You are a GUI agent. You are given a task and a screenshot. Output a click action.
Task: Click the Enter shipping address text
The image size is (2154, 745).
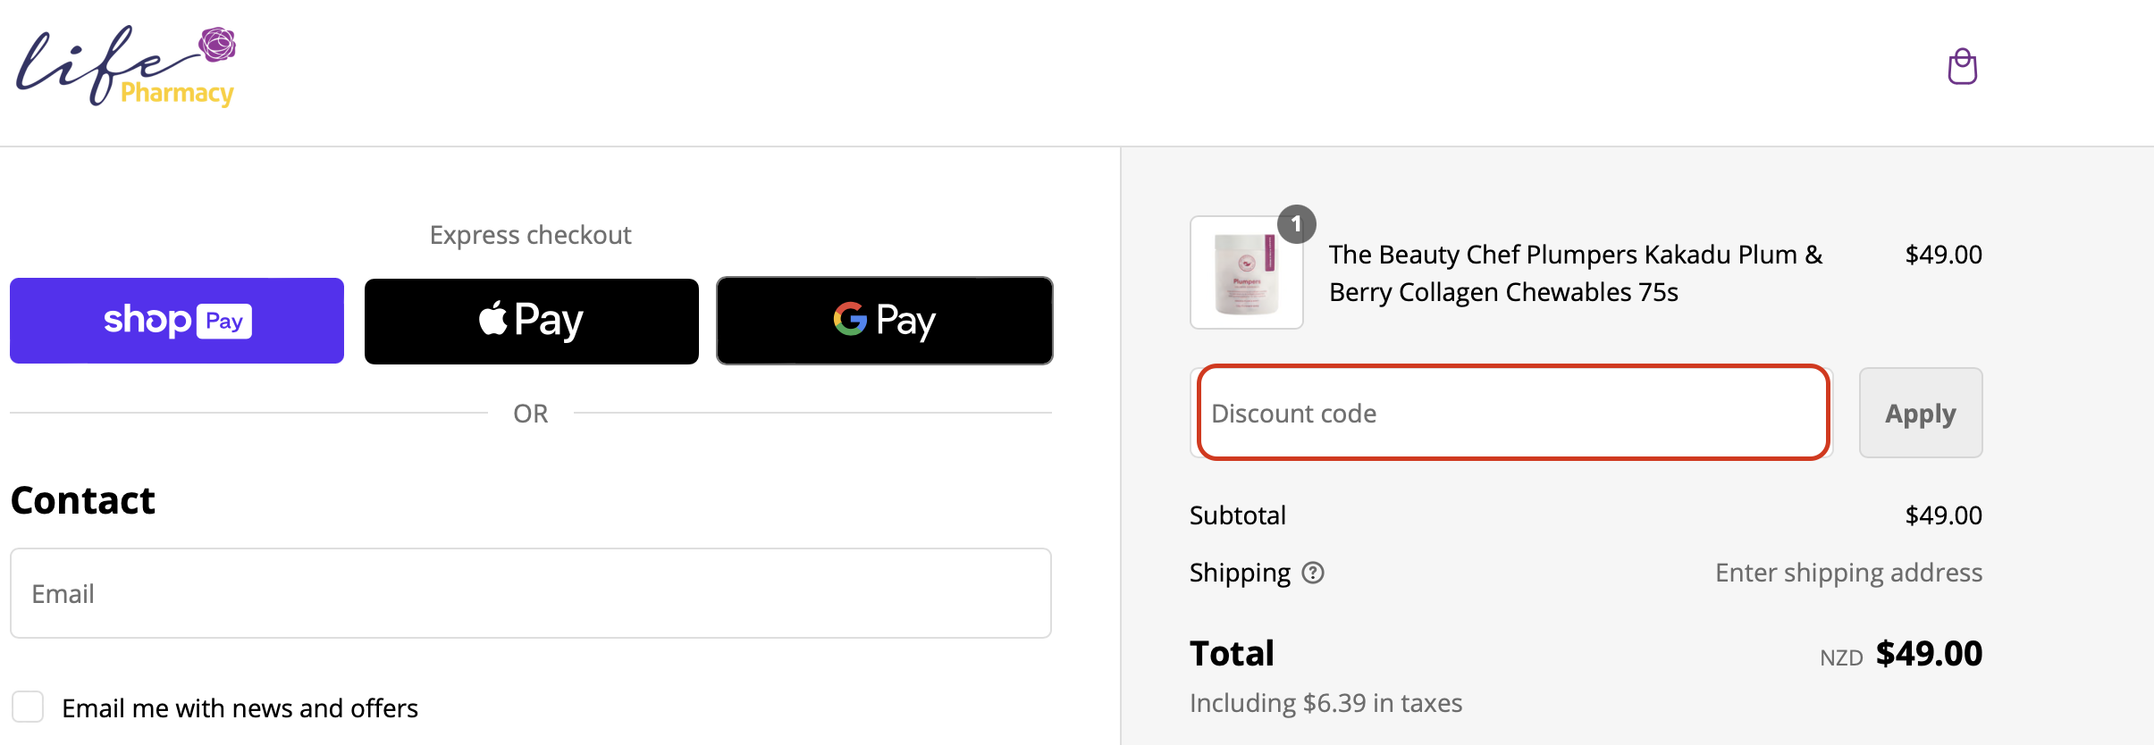(1848, 573)
